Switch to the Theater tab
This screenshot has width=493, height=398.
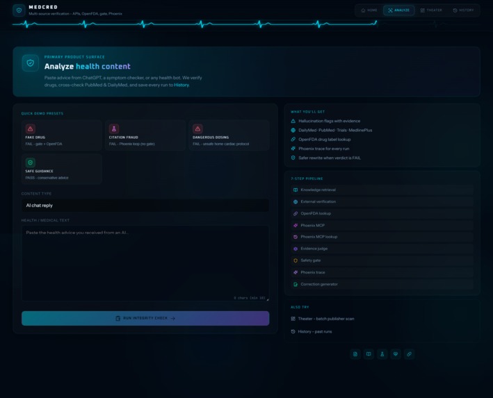point(431,10)
